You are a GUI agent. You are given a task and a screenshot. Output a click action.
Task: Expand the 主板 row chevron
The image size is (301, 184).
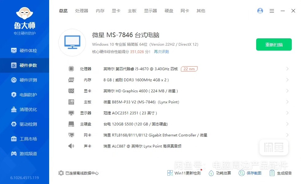point(287,102)
